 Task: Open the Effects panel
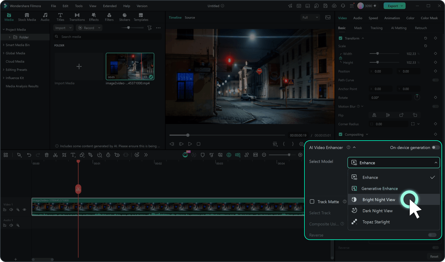pos(94,17)
